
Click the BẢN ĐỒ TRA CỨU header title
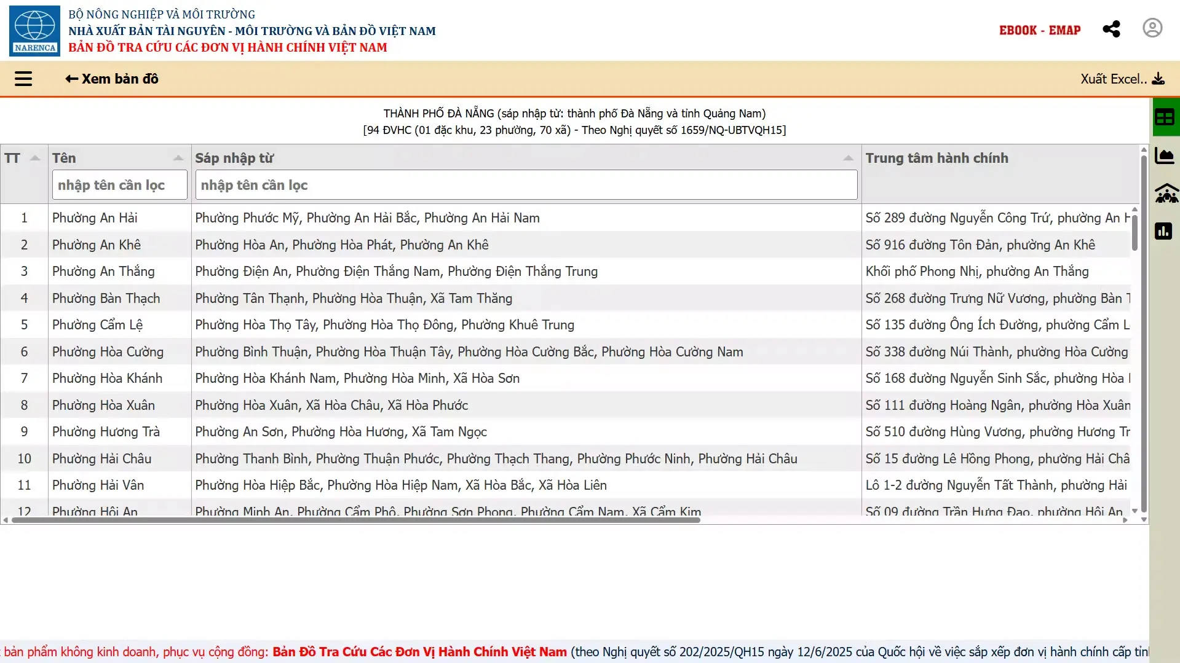coord(228,47)
